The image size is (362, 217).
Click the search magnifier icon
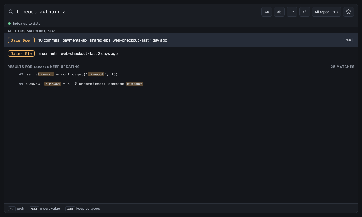tap(11, 12)
